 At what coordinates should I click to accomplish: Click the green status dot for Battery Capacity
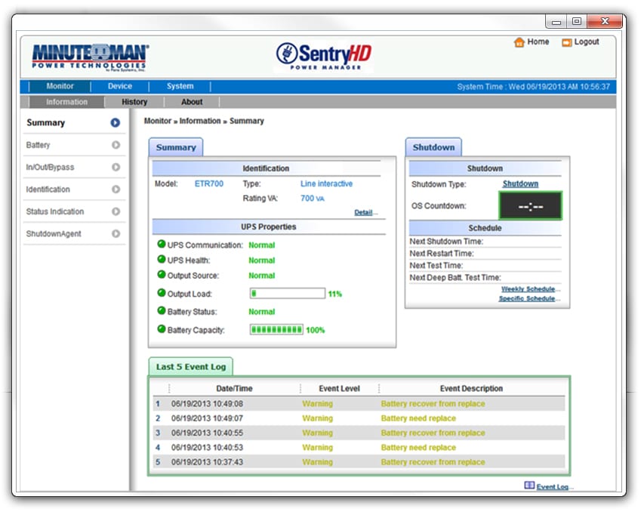tap(162, 328)
